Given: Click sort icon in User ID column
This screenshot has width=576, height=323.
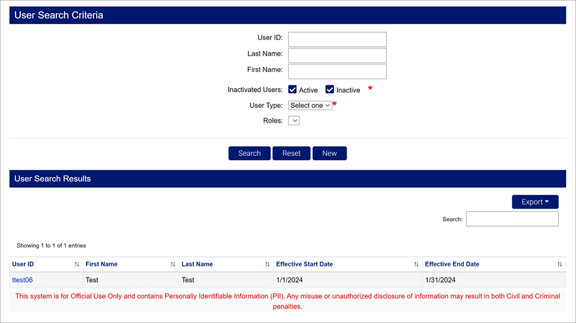Looking at the screenshot, I should point(77,264).
